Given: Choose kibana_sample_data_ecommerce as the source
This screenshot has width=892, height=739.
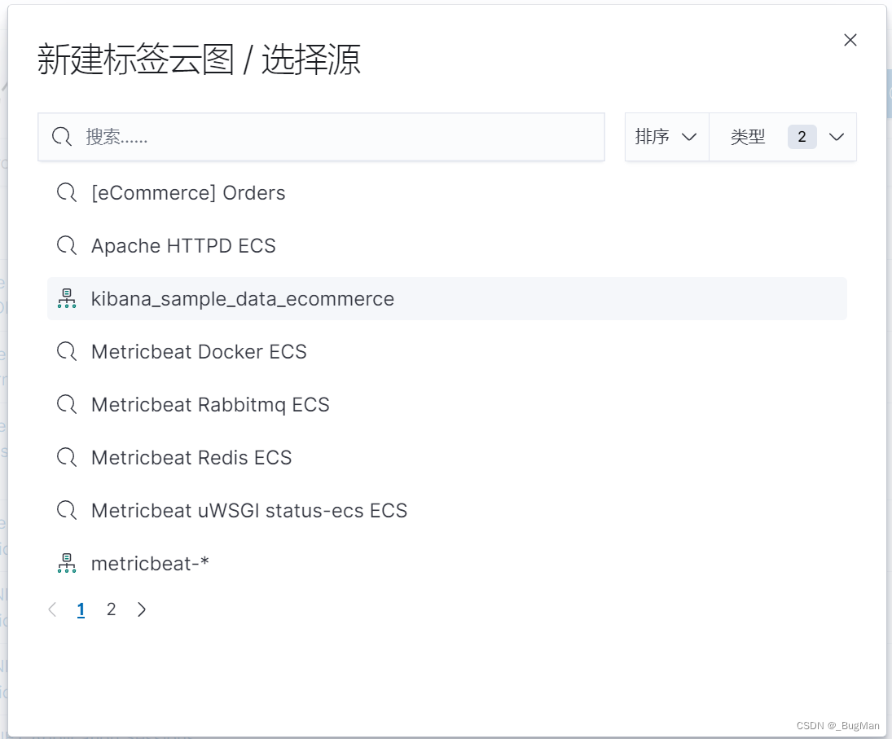Looking at the screenshot, I should coord(447,299).
